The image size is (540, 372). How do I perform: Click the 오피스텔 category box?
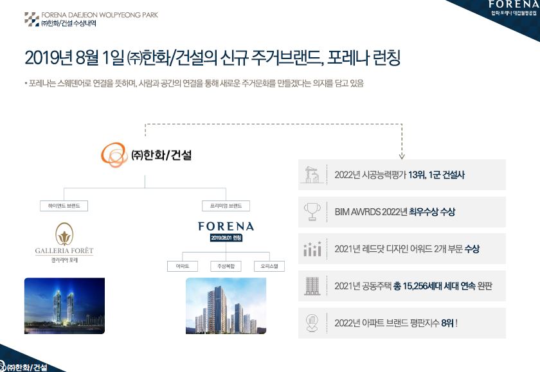coord(269,267)
